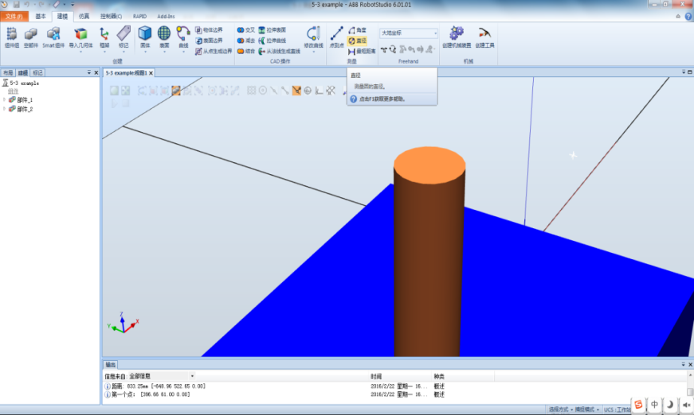Screen dimensions: 694x415
Task: Click 从点生成边界 border from points
Action: tap(214, 51)
